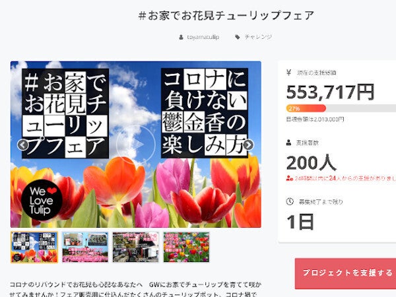Screen dimensions: 396x297
Task: Click the next slide arrow on carousel
Action: (248, 145)
